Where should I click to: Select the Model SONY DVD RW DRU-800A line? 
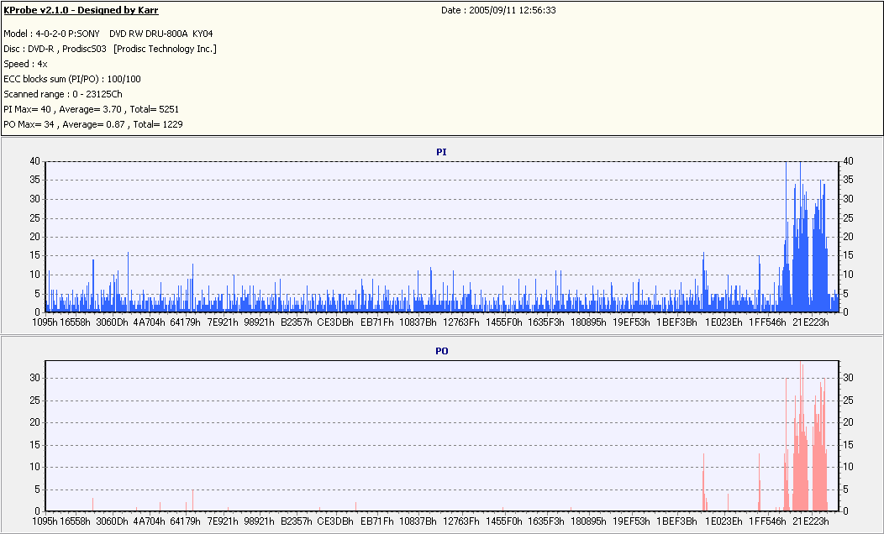click(x=108, y=34)
